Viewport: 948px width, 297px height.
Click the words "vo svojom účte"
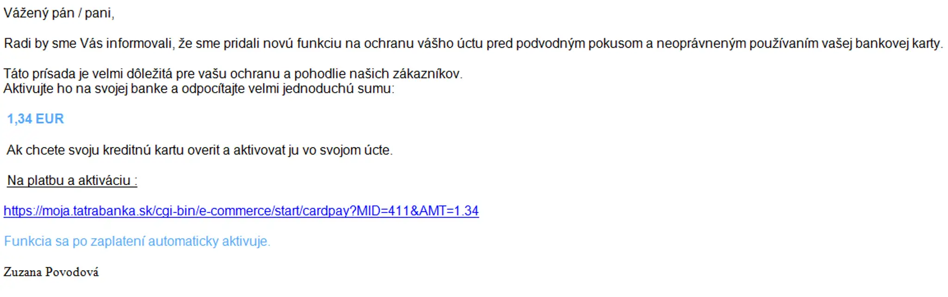(x=348, y=150)
